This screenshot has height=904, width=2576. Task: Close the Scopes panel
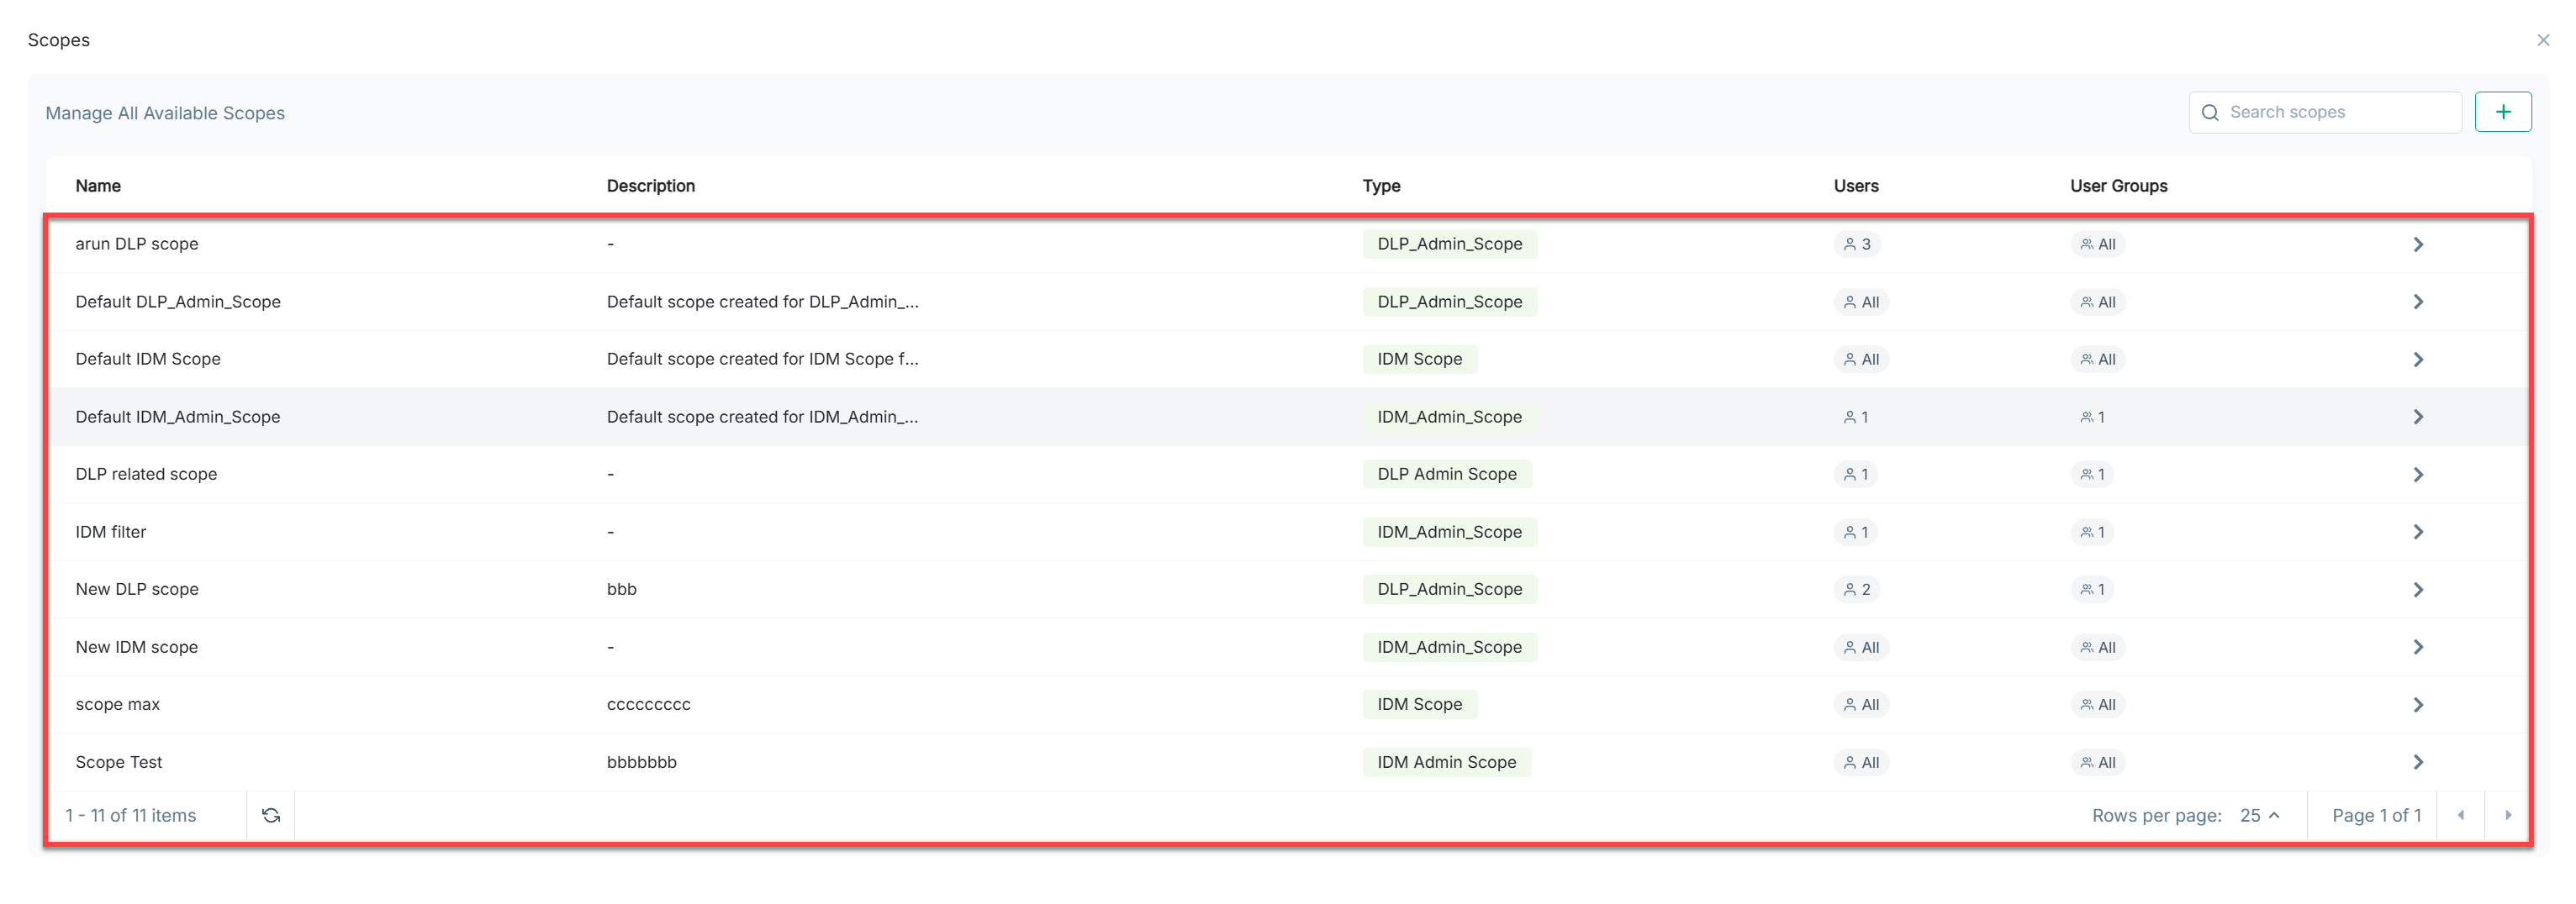2542,40
